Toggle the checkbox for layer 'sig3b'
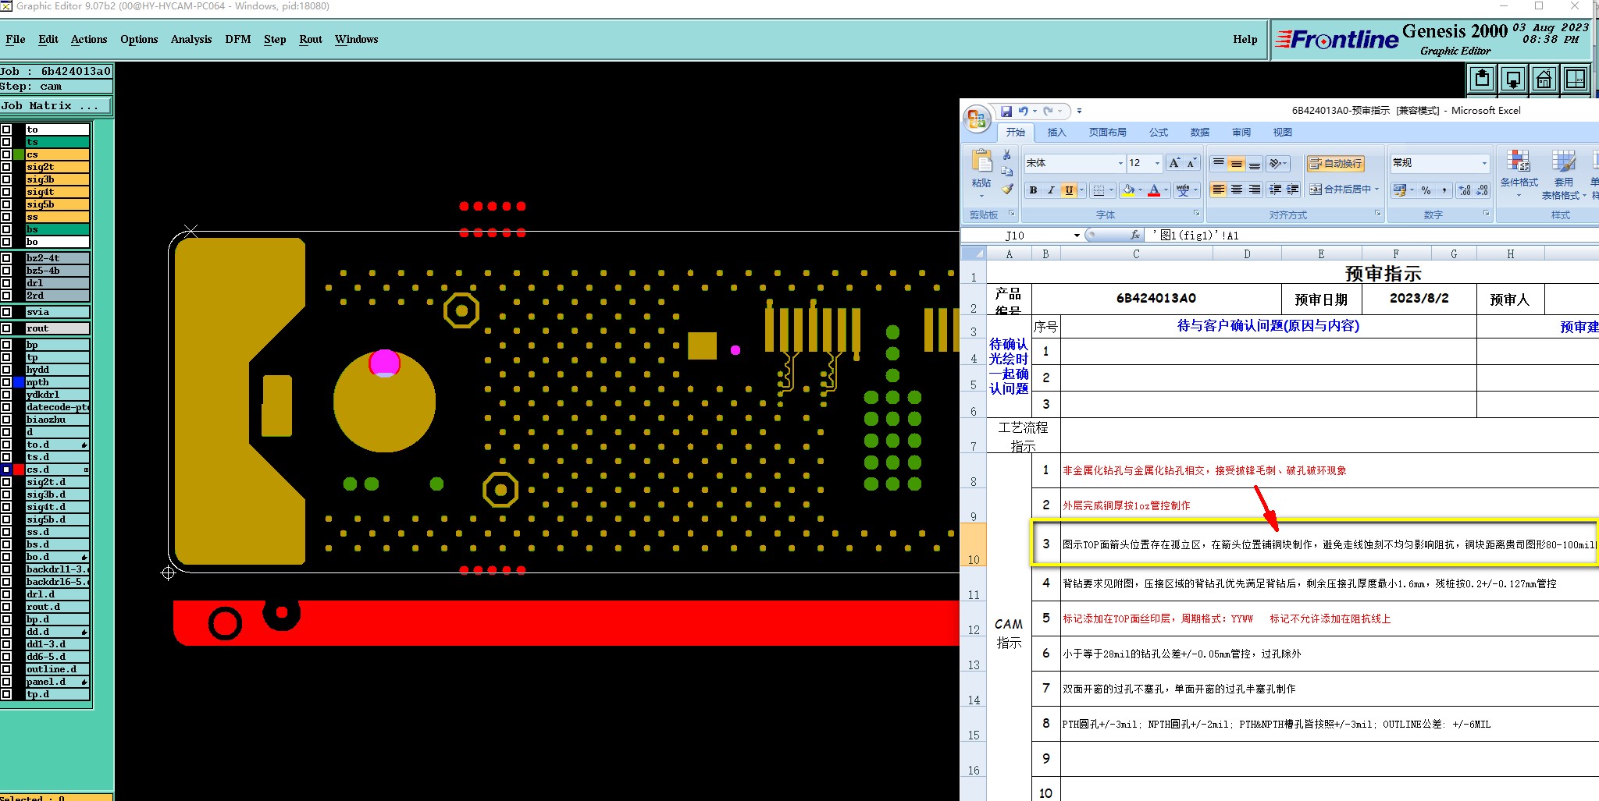1599x801 pixels. [6, 179]
